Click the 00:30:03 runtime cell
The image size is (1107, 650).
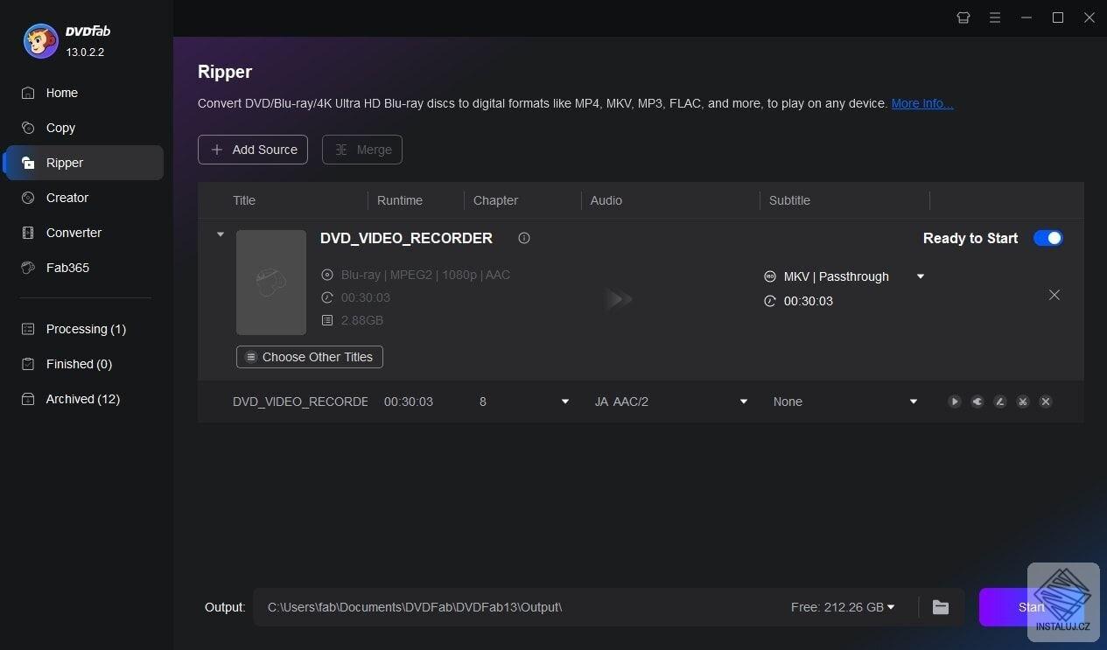tap(409, 402)
